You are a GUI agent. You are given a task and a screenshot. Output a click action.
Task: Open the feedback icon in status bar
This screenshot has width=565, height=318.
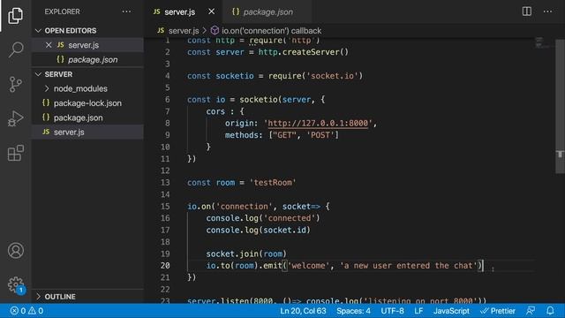click(x=531, y=311)
